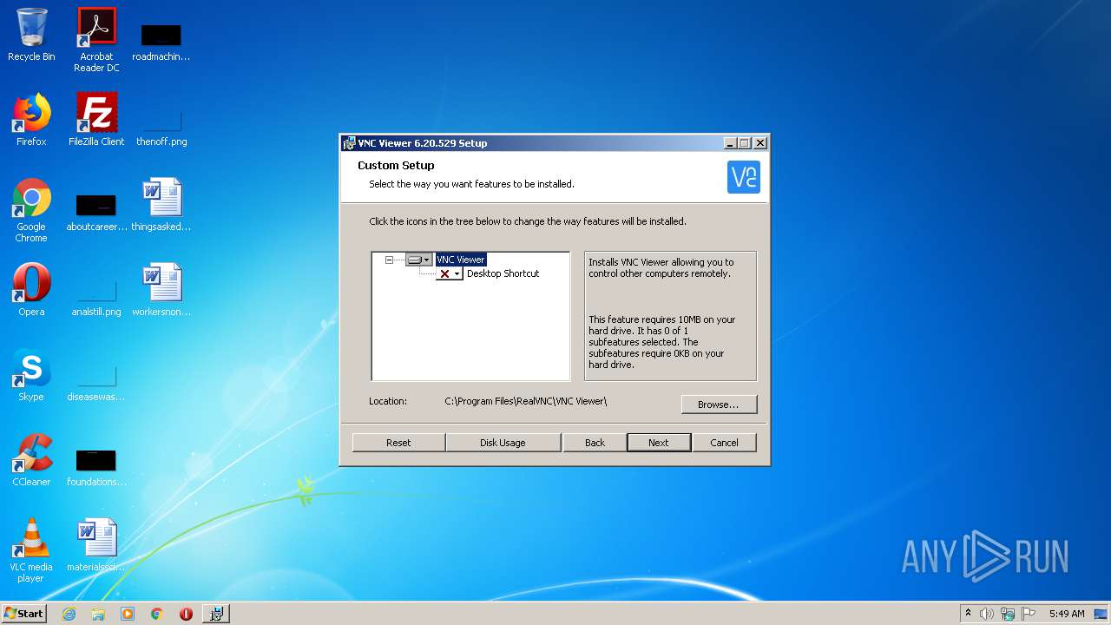Select analstill.png desktop file
The image size is (1111, 625).
[96, 297]
